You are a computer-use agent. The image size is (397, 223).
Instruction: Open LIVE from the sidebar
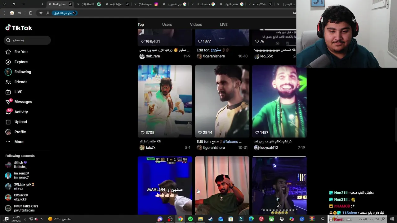click(x=14, y=92)
